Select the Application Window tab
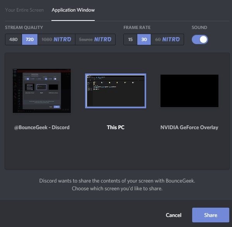Image resolution: width=232 pixels, height=227 pixels. pyautogui.click(x=73, y=10)
